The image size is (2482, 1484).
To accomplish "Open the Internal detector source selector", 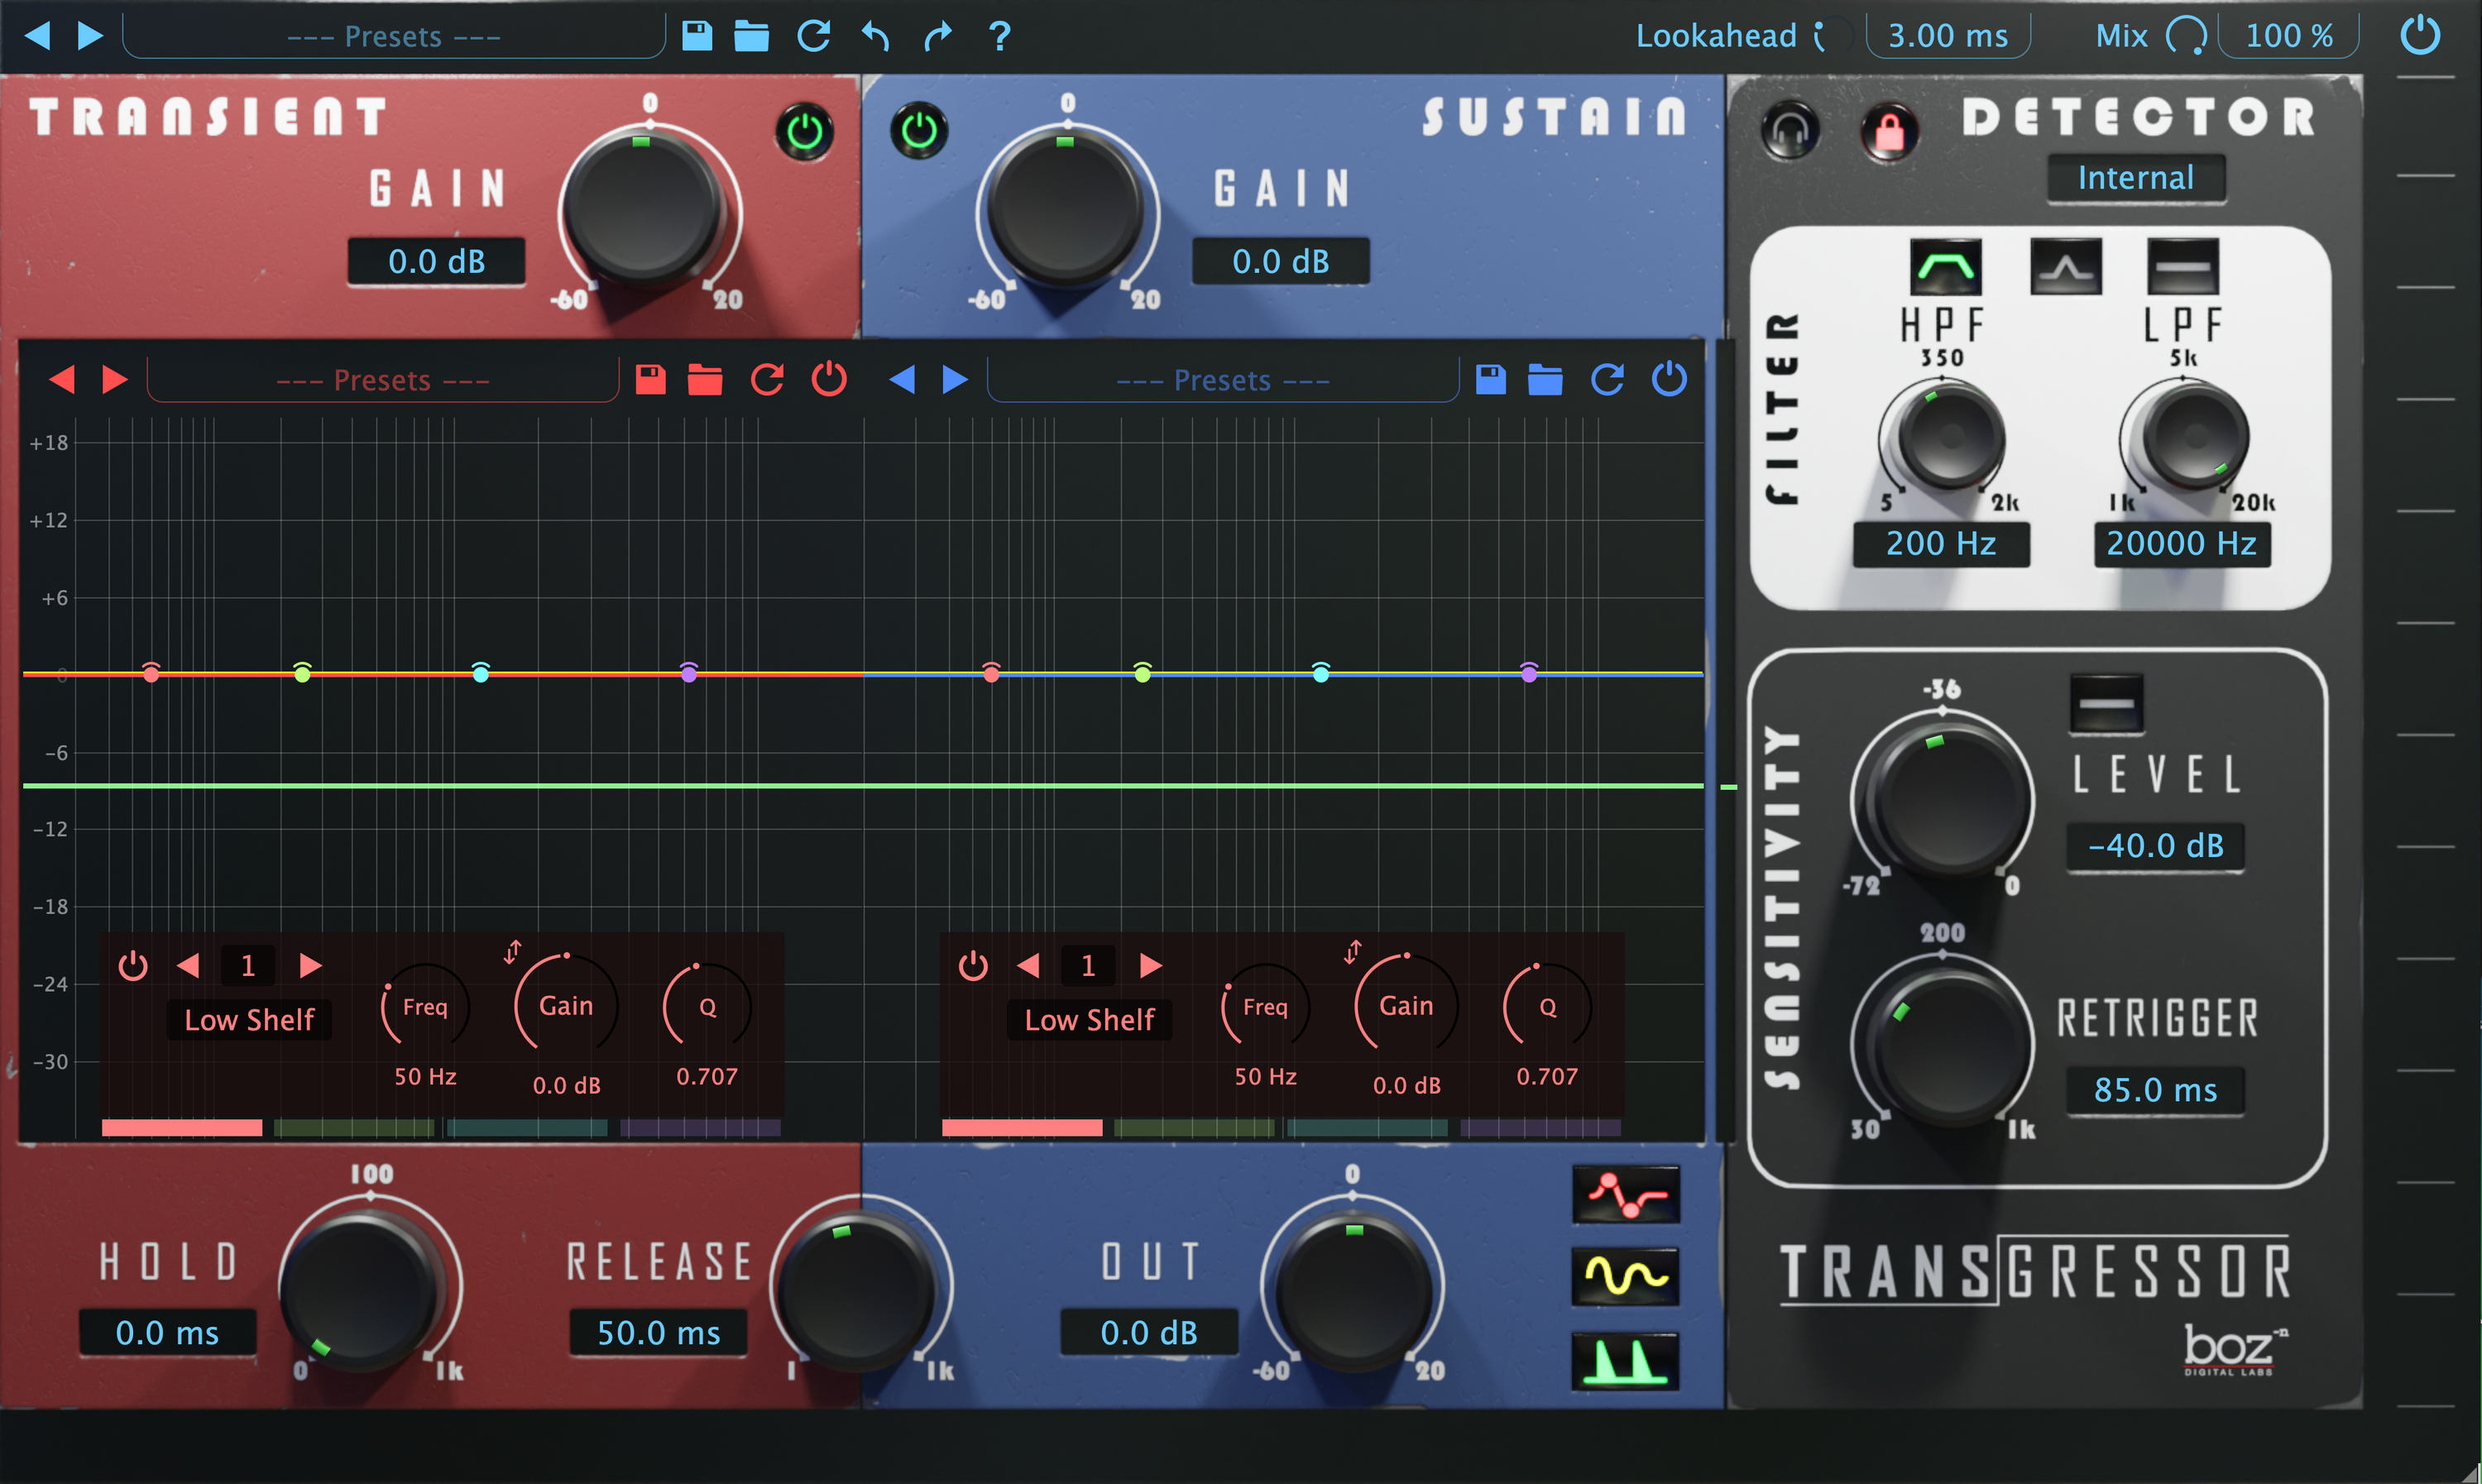I will [x=2136, y=177].
